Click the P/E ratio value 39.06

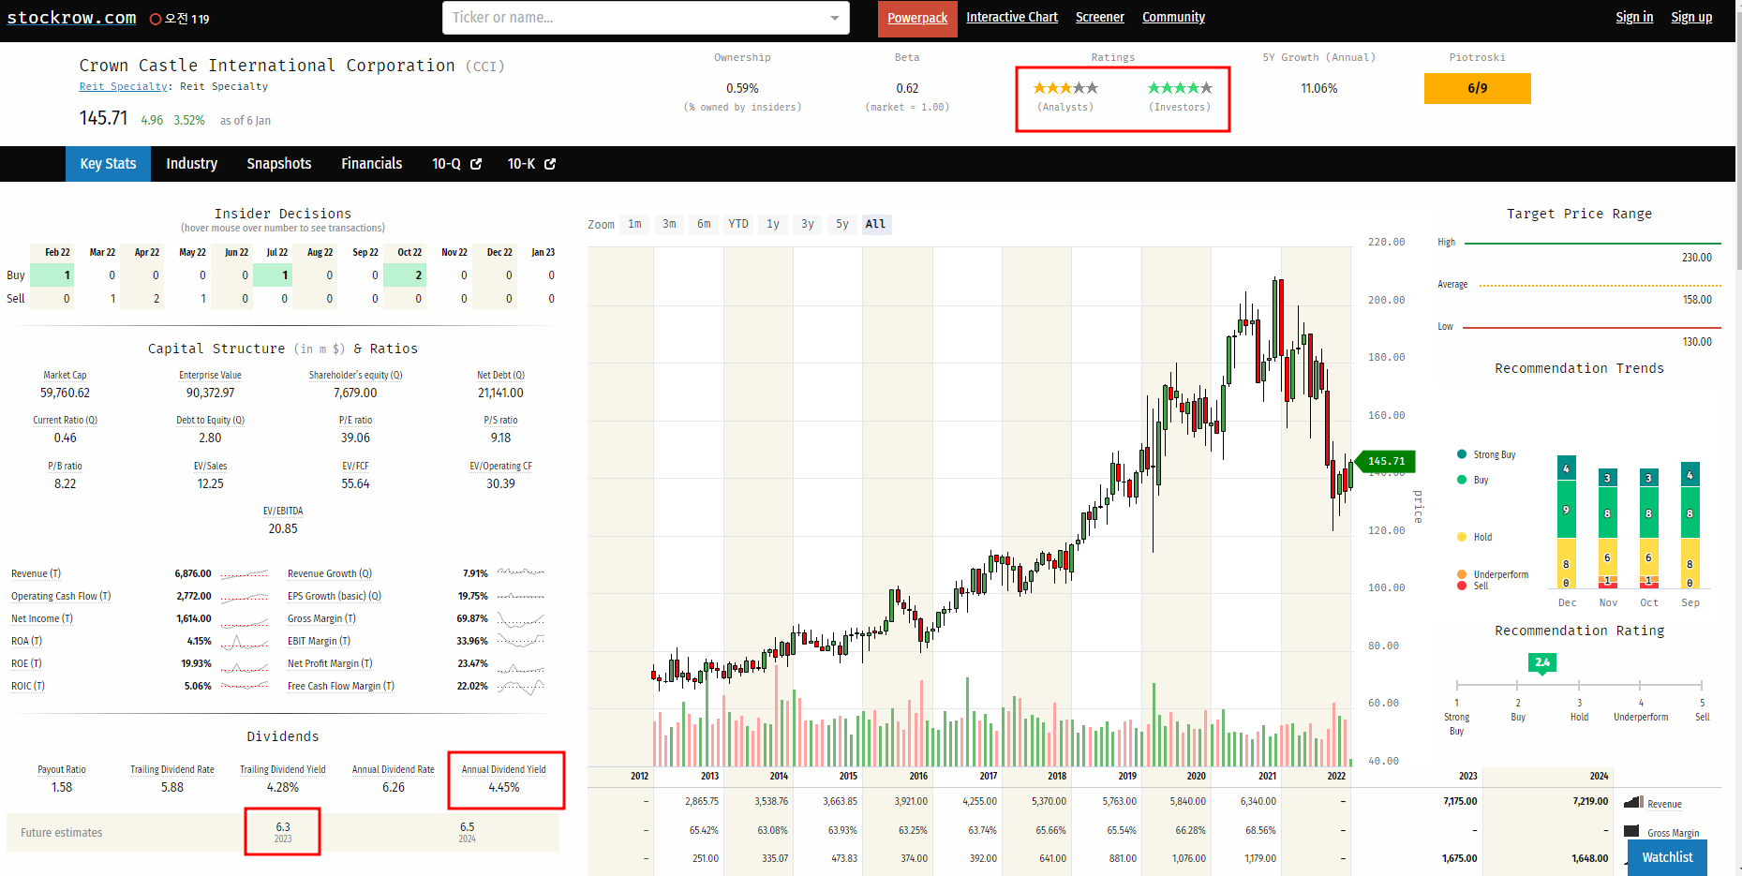(356, 438)
